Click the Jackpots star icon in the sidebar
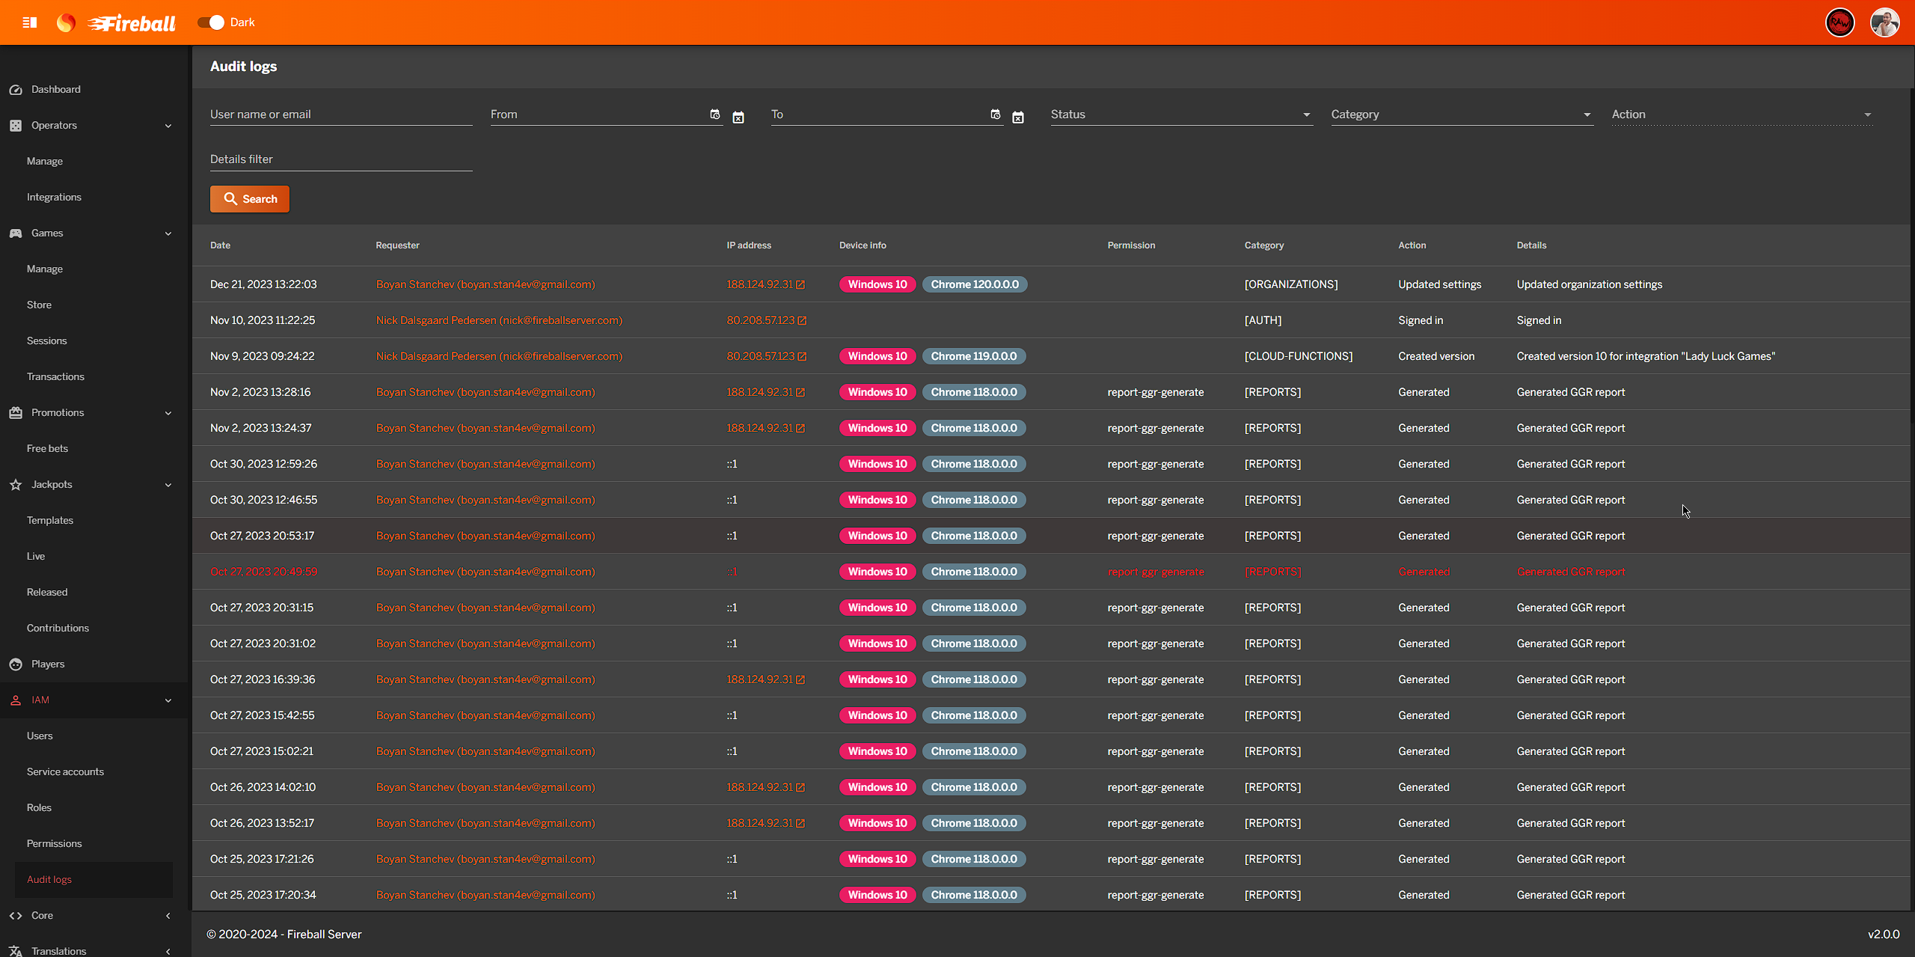1915x957 pixels. click(16, 484)
